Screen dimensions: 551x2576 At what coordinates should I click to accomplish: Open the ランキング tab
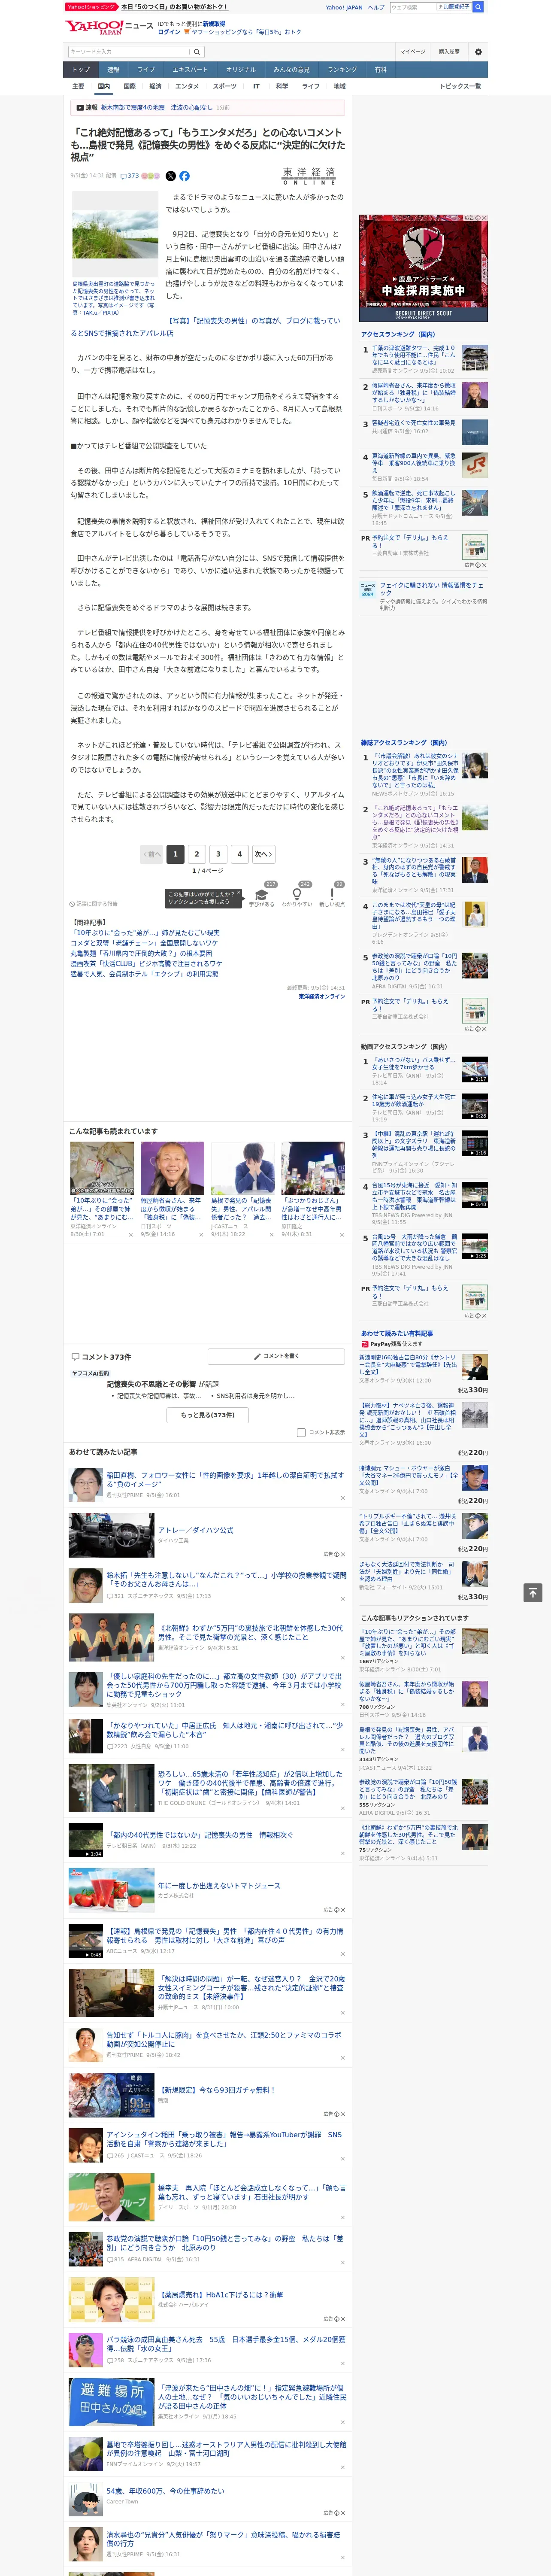pos(342,70)
